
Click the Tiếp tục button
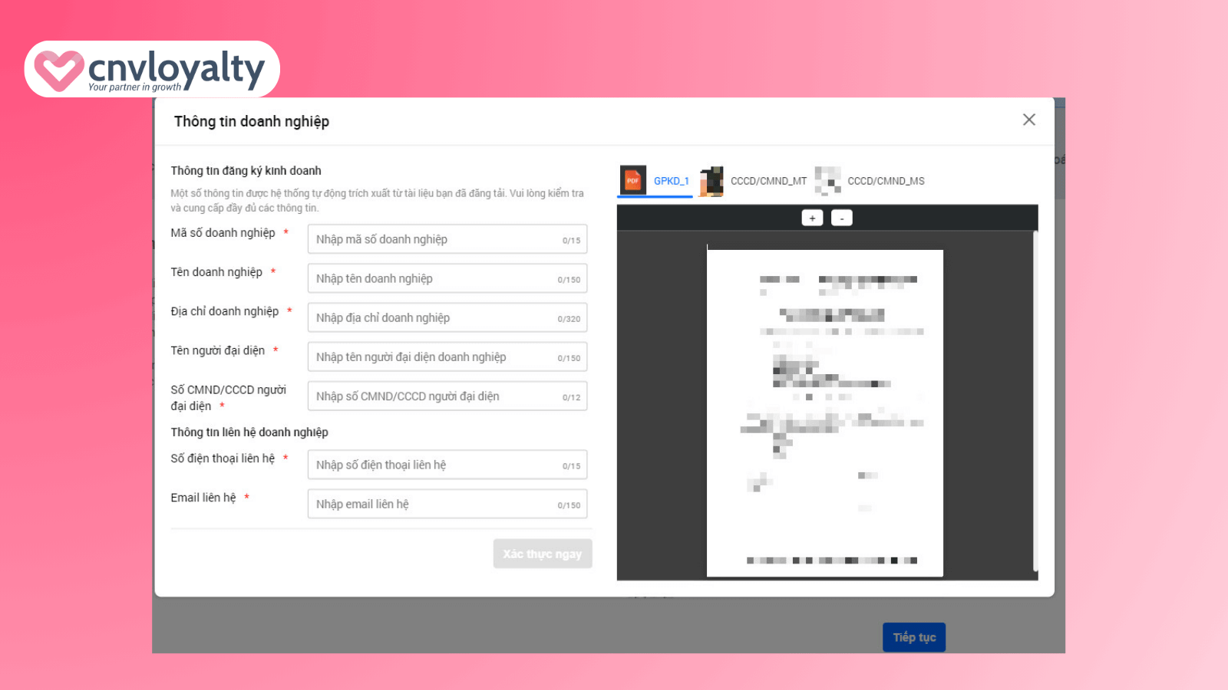click(x=913, y=637)
